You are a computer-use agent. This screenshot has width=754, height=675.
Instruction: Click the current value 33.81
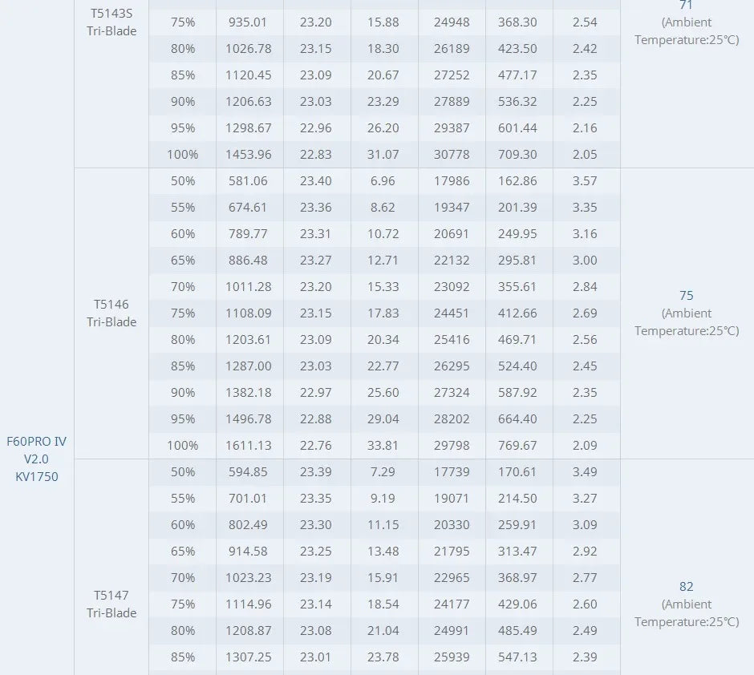click(383, 445)
